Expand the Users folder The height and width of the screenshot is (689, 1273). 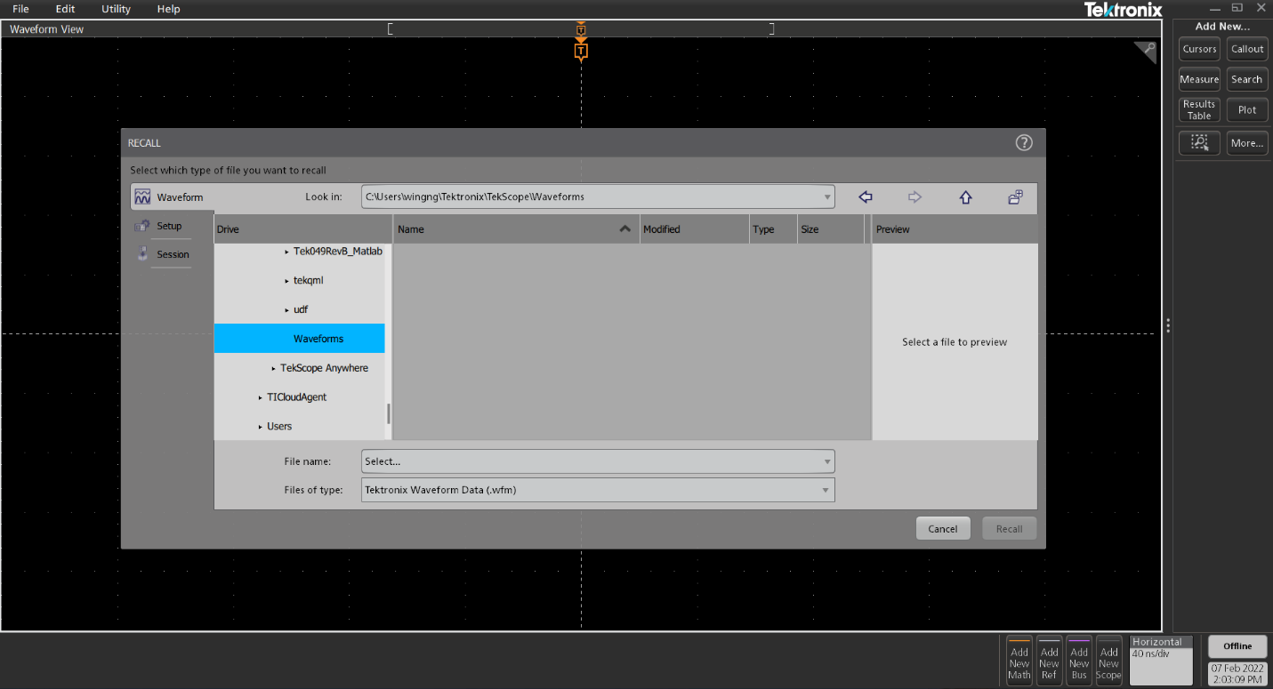coord(259,426)
